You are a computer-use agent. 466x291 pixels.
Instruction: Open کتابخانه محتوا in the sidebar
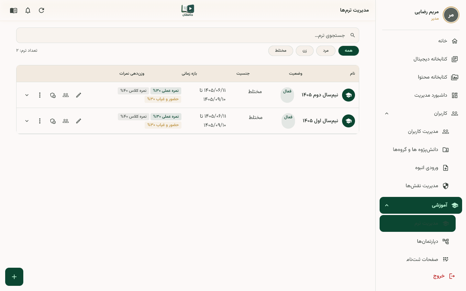[x=421, y=77]
